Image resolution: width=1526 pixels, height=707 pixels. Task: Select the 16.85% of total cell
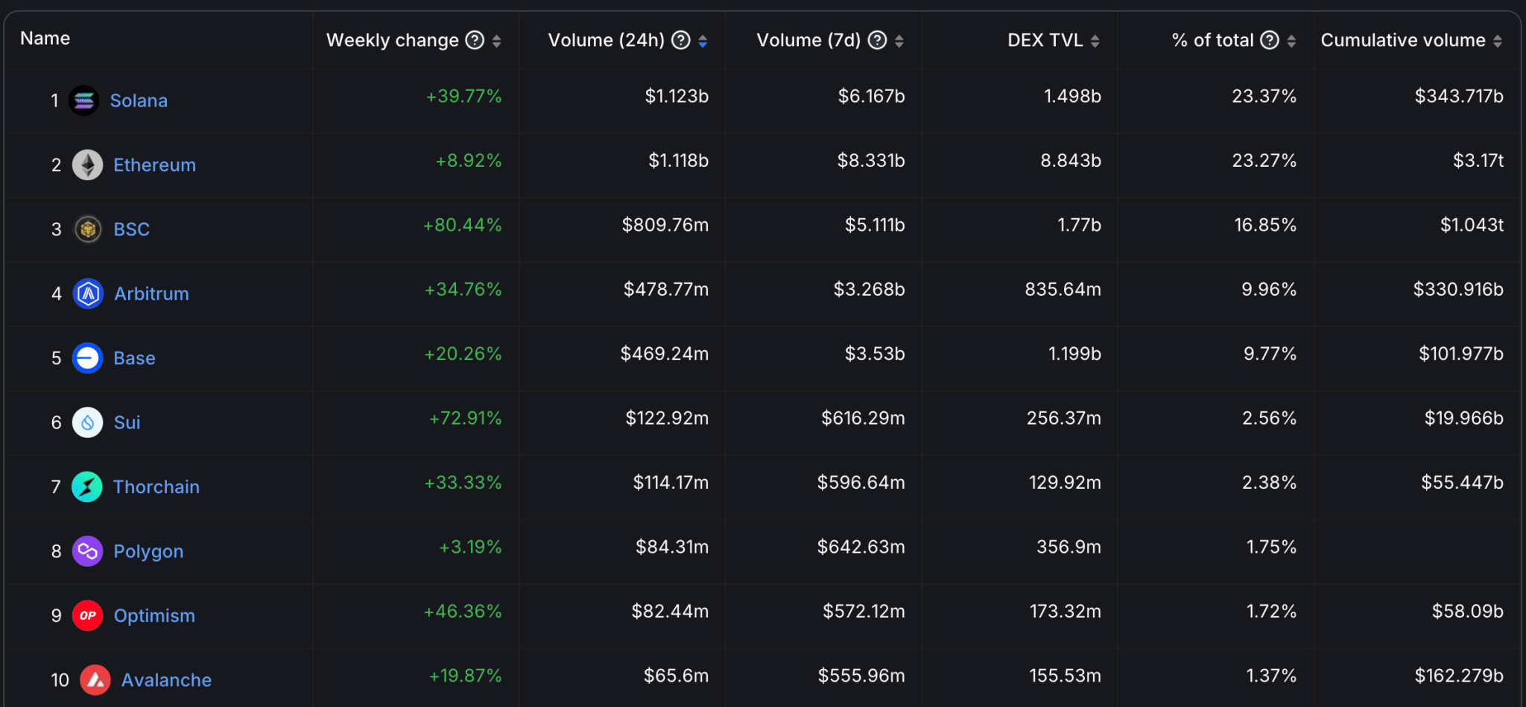pyautogui.click(x=1265, y=225)
